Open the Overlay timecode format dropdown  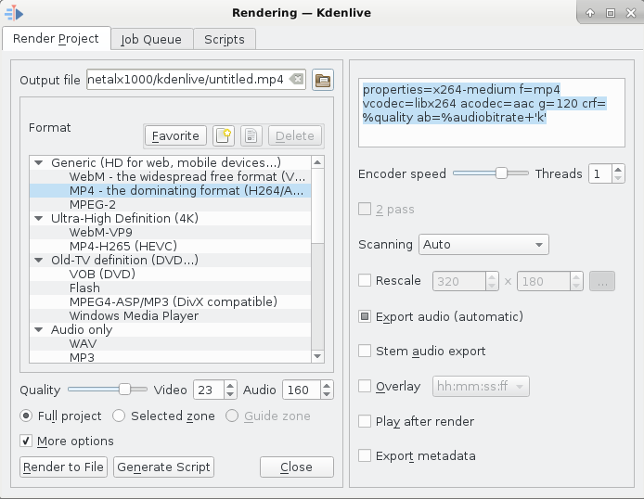click(481, 386)
